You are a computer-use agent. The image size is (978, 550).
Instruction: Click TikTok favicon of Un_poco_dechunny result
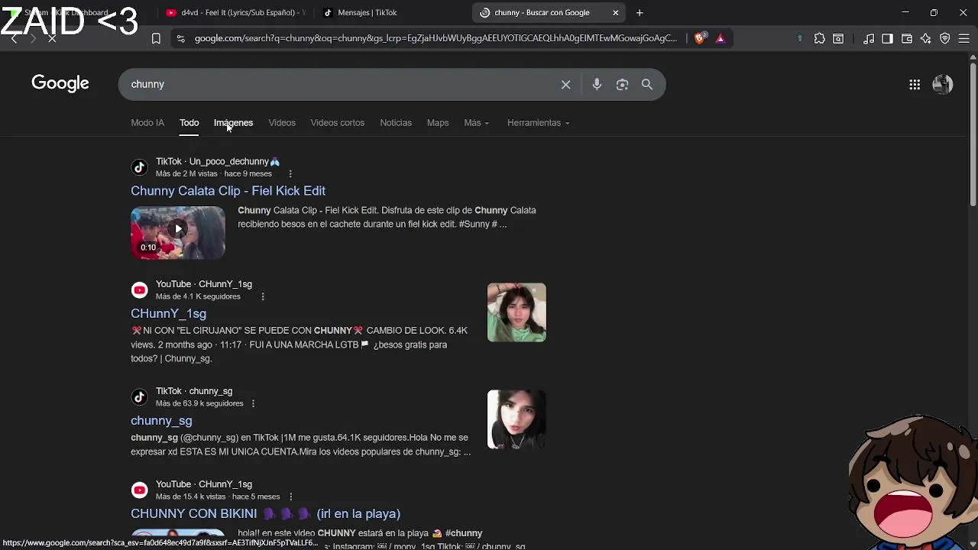[x=139, y=167]
